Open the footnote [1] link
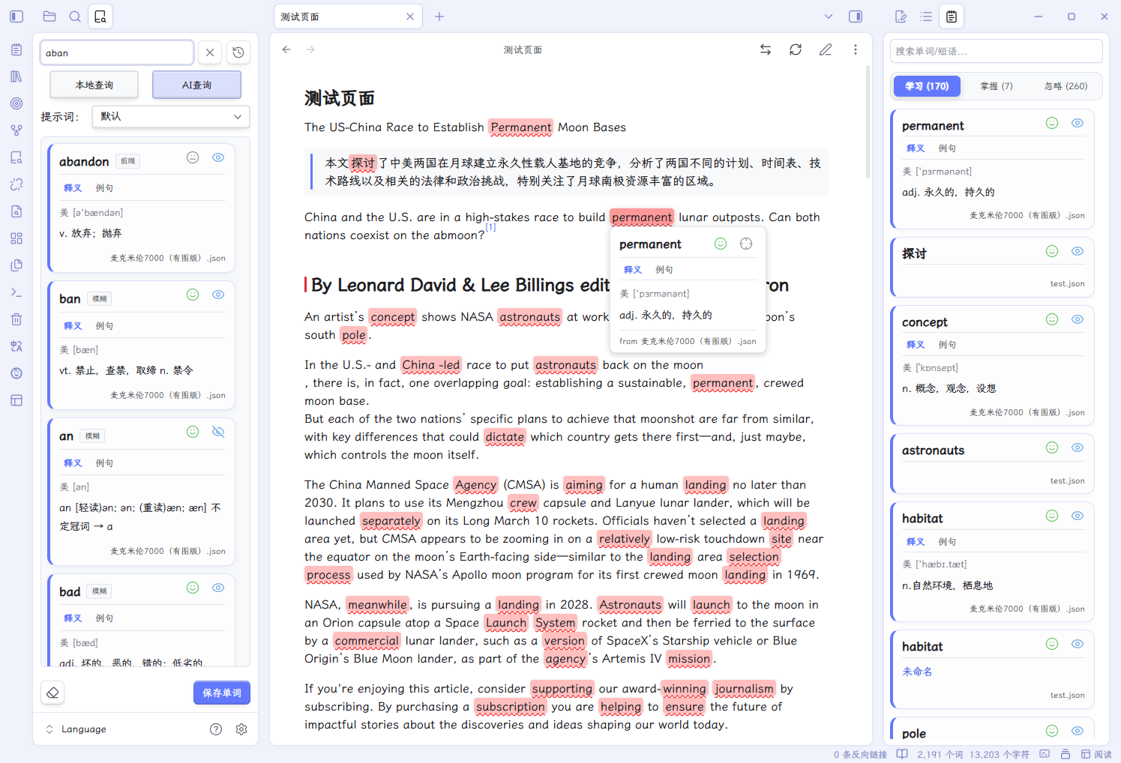Viewport: 1121px width, 763px height. (490, 227)
